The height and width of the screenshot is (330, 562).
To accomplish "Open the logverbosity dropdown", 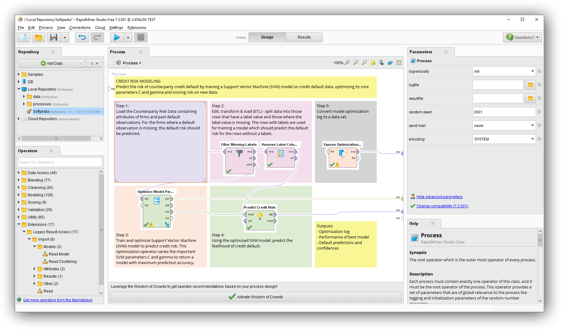I will tap(504, 71).
